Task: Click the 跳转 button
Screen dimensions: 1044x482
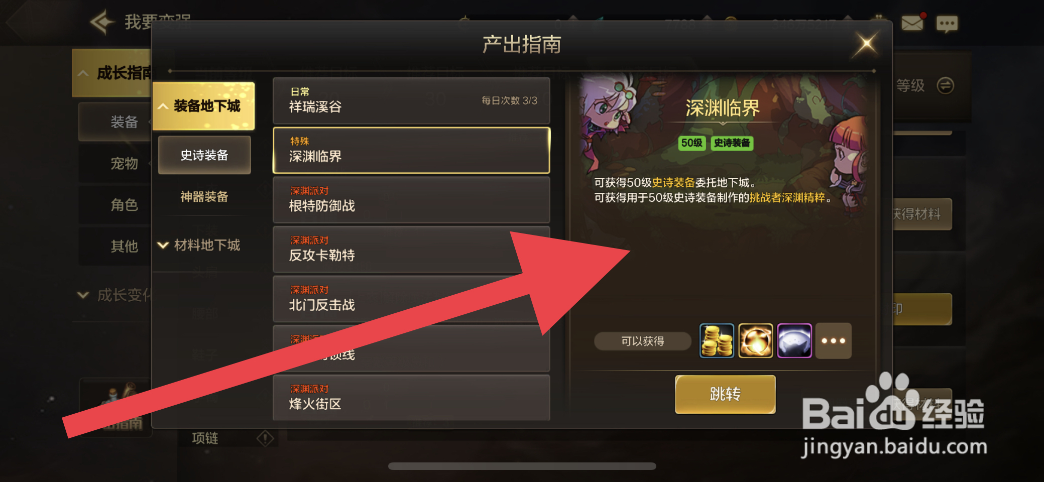Action: pyautogui.click(x=725, y=394)
